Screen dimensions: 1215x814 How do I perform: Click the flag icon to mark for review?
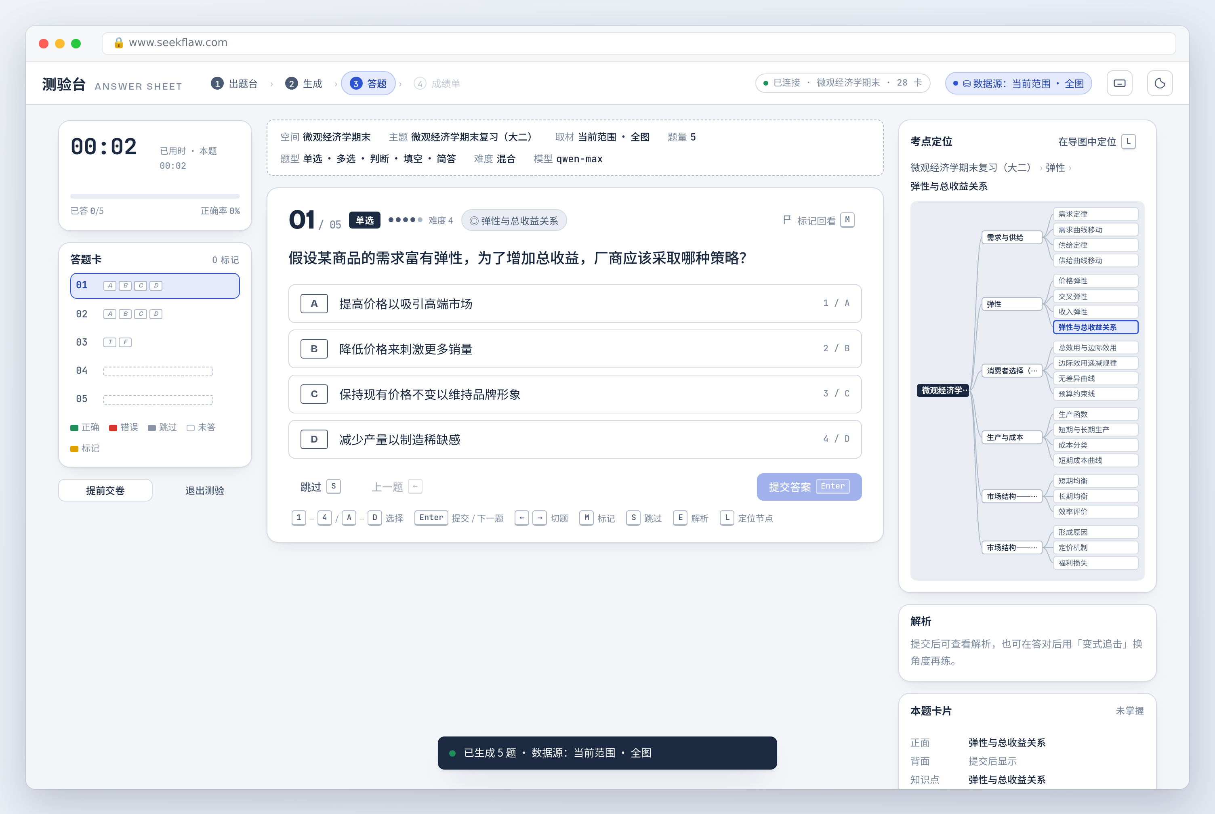point(786,220)
